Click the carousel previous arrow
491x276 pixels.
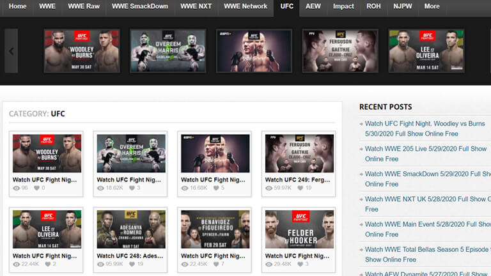point(12,51)
